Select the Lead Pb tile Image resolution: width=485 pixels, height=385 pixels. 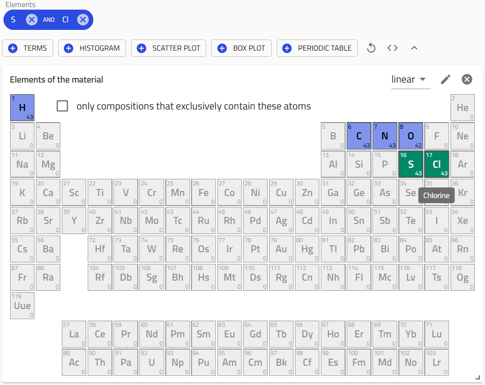(359, 249)
